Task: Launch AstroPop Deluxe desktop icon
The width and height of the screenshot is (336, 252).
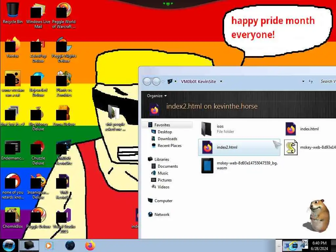Action: (38, 49)
